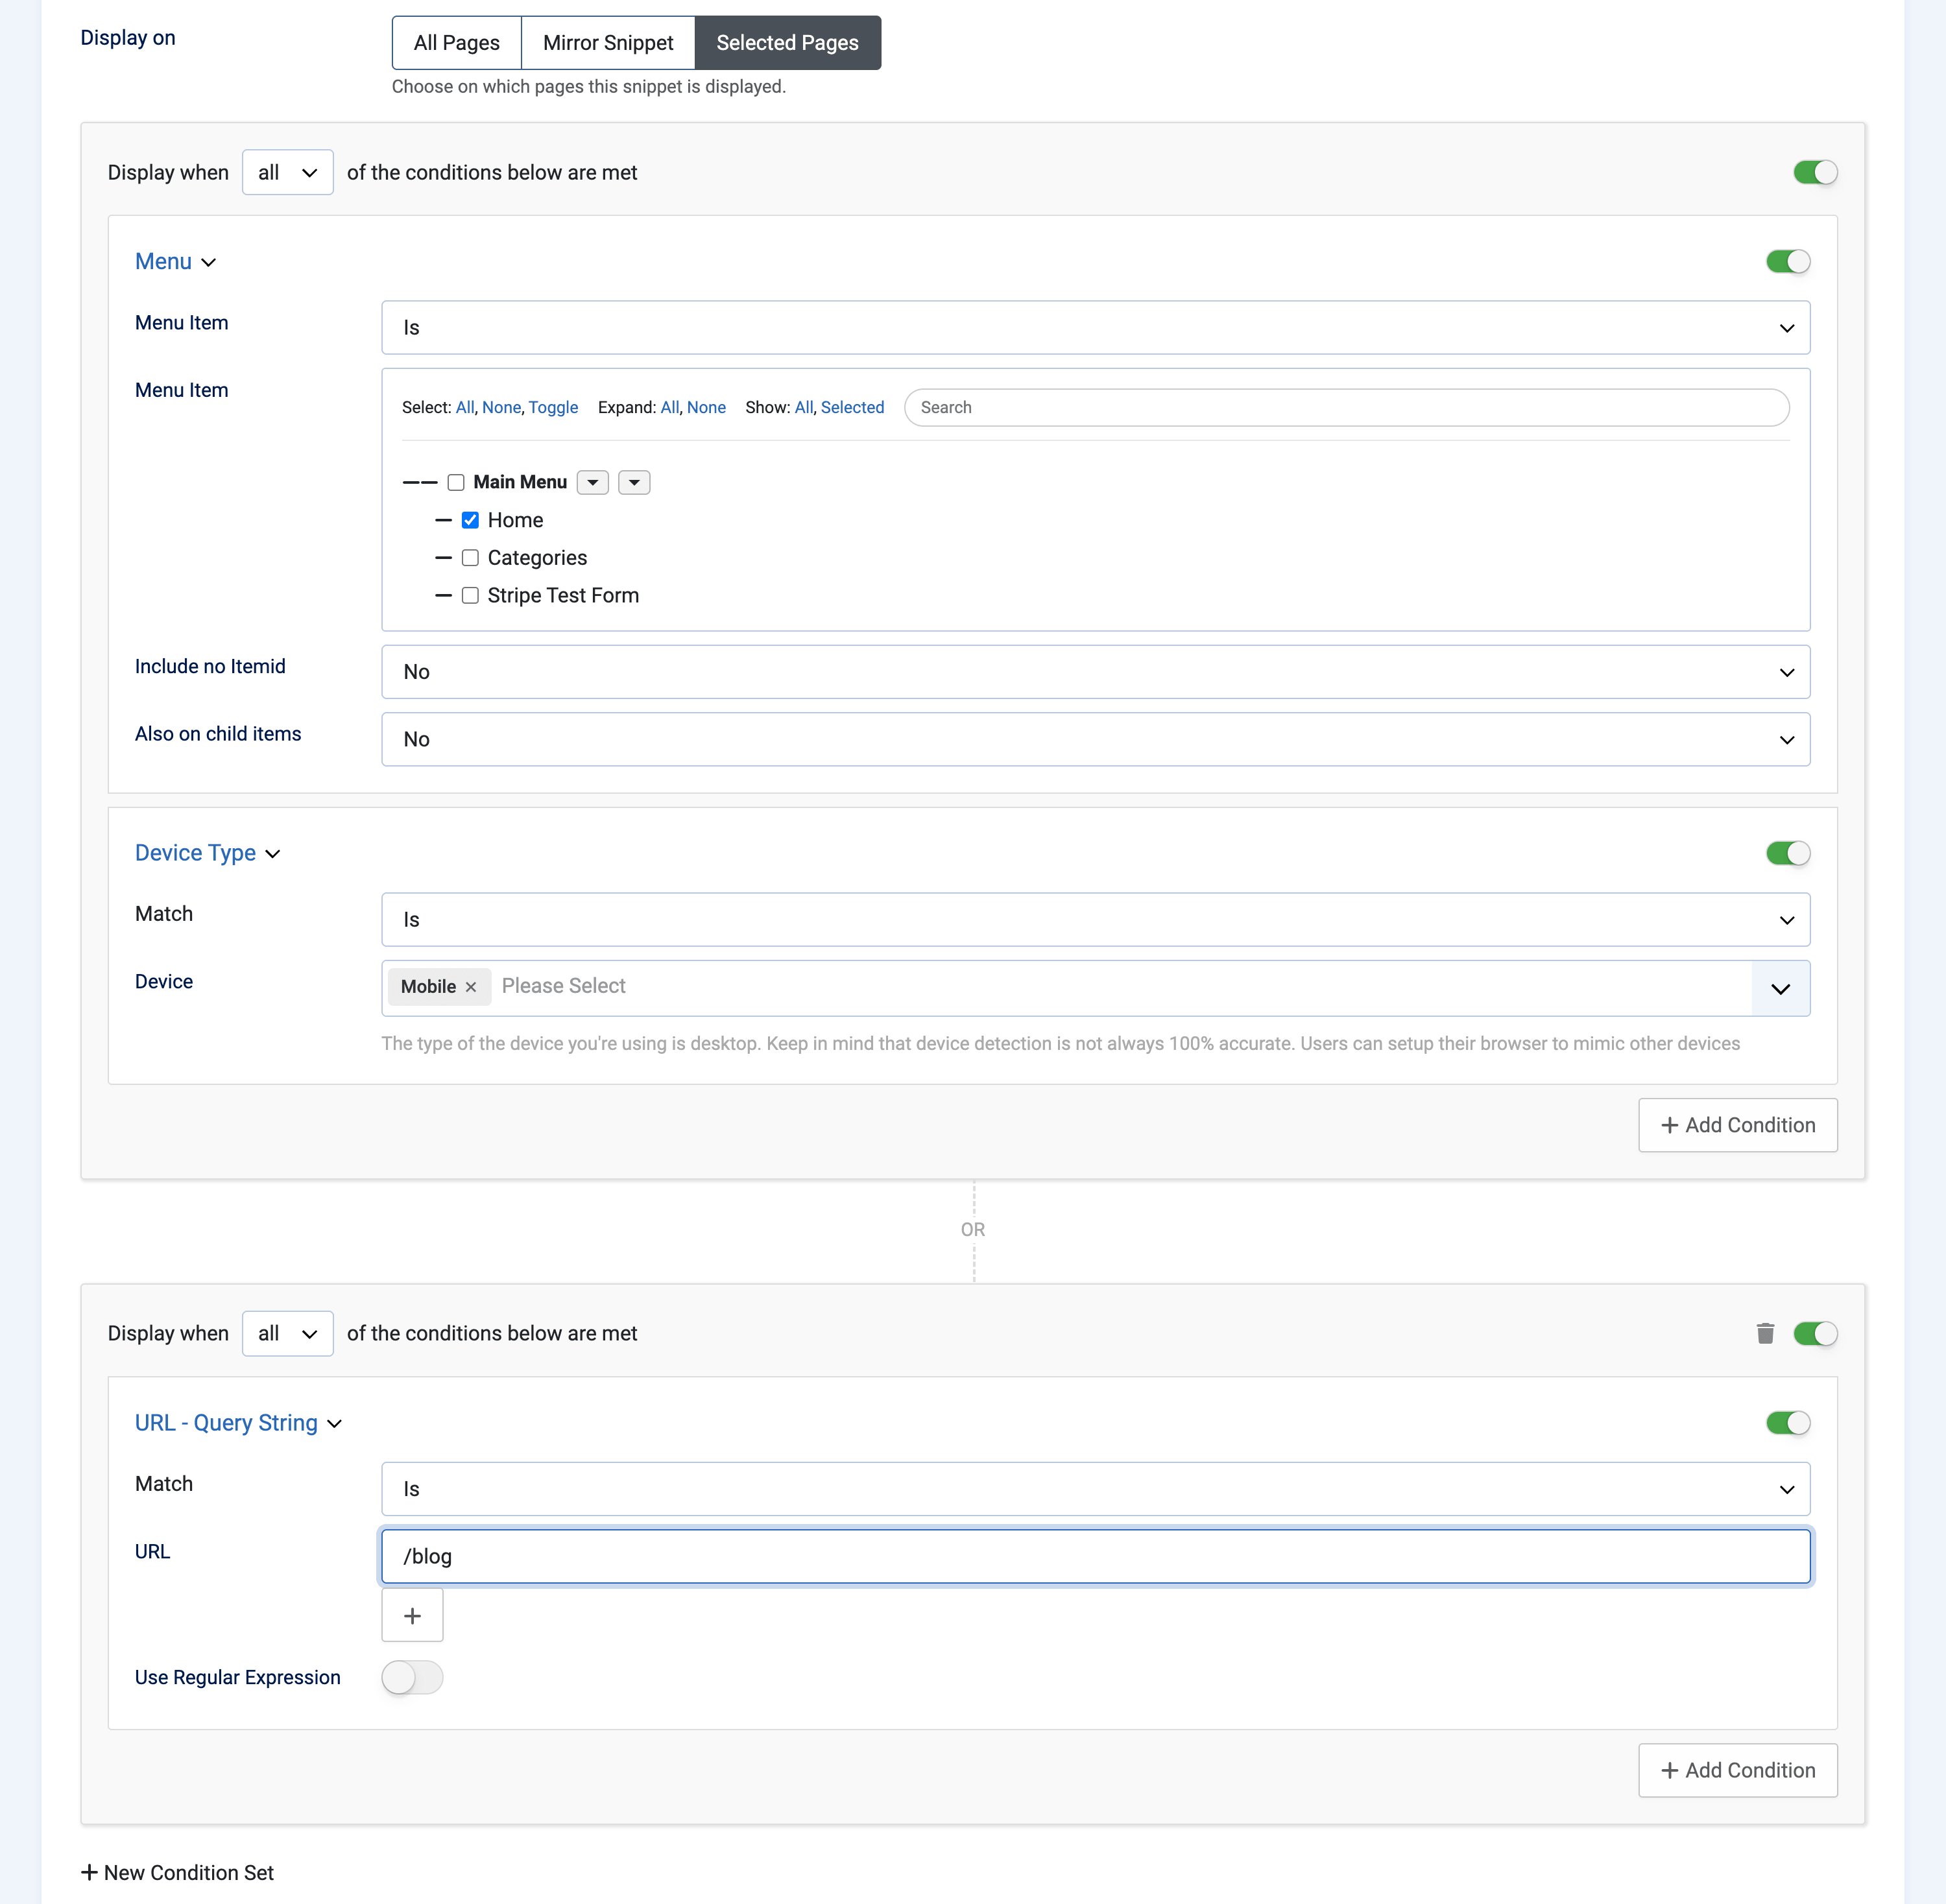Screen dimensions: 1946x1904
Task: Click Select None link
Action: tap(501, 408)
